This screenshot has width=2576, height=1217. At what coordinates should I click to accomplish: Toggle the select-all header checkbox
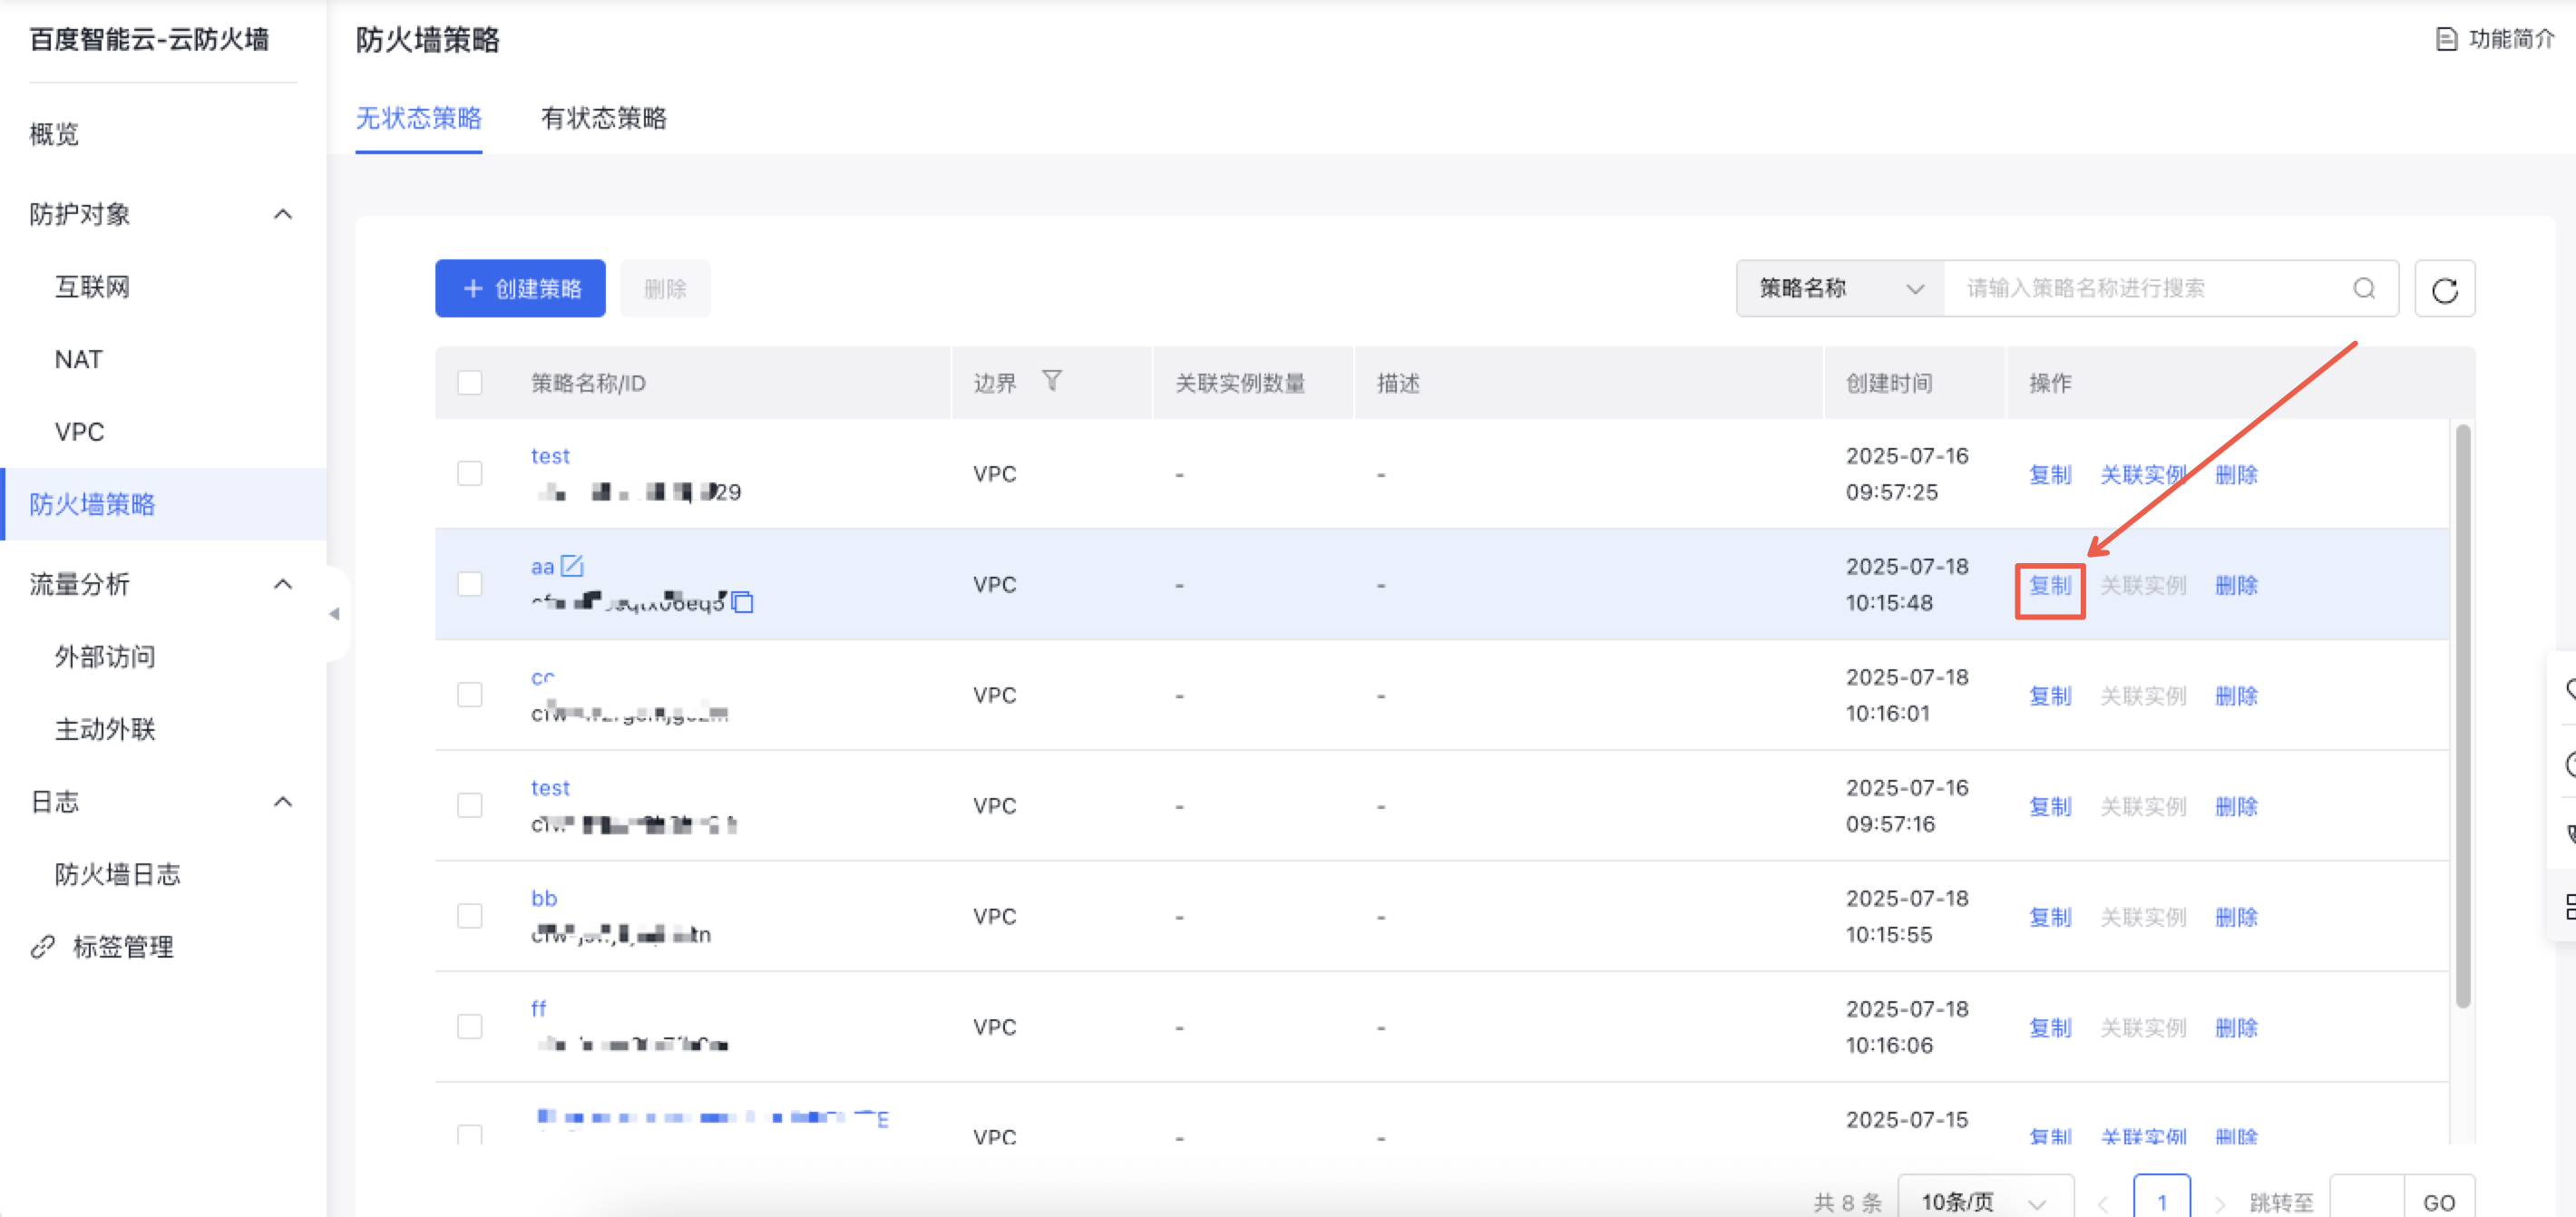(x=470, y=383)
